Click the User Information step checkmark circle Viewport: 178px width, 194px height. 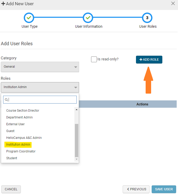[x=88, y=18]
